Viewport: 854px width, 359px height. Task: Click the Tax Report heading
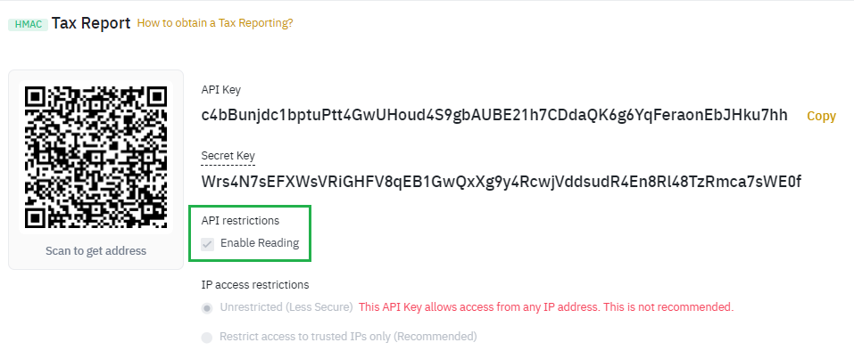coord(91,22)
